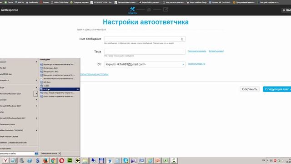Expand Photoshop CS6 submenu arrow
Screen dimensions: 291x164
(x=36, y=130)
